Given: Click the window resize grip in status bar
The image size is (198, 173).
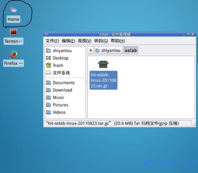Looking at the screenshot, I should click(x=194, y=125).
